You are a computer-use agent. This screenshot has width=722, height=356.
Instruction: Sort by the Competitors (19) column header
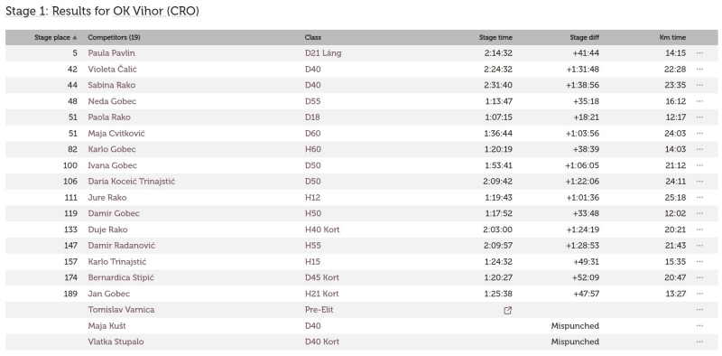115,37
